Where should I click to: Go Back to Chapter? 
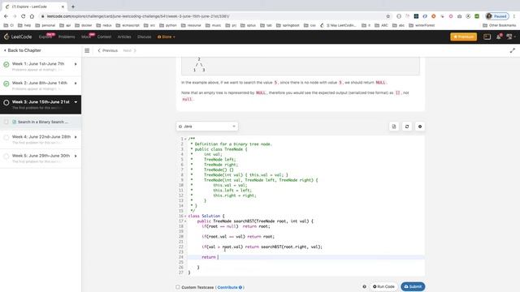[x=22, y=50]
